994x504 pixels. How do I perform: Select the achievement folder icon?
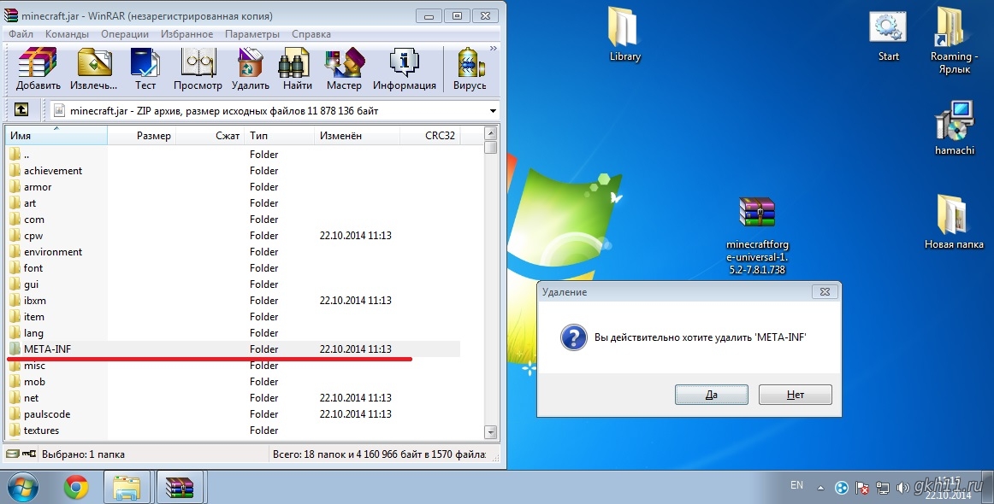(15, 170)
